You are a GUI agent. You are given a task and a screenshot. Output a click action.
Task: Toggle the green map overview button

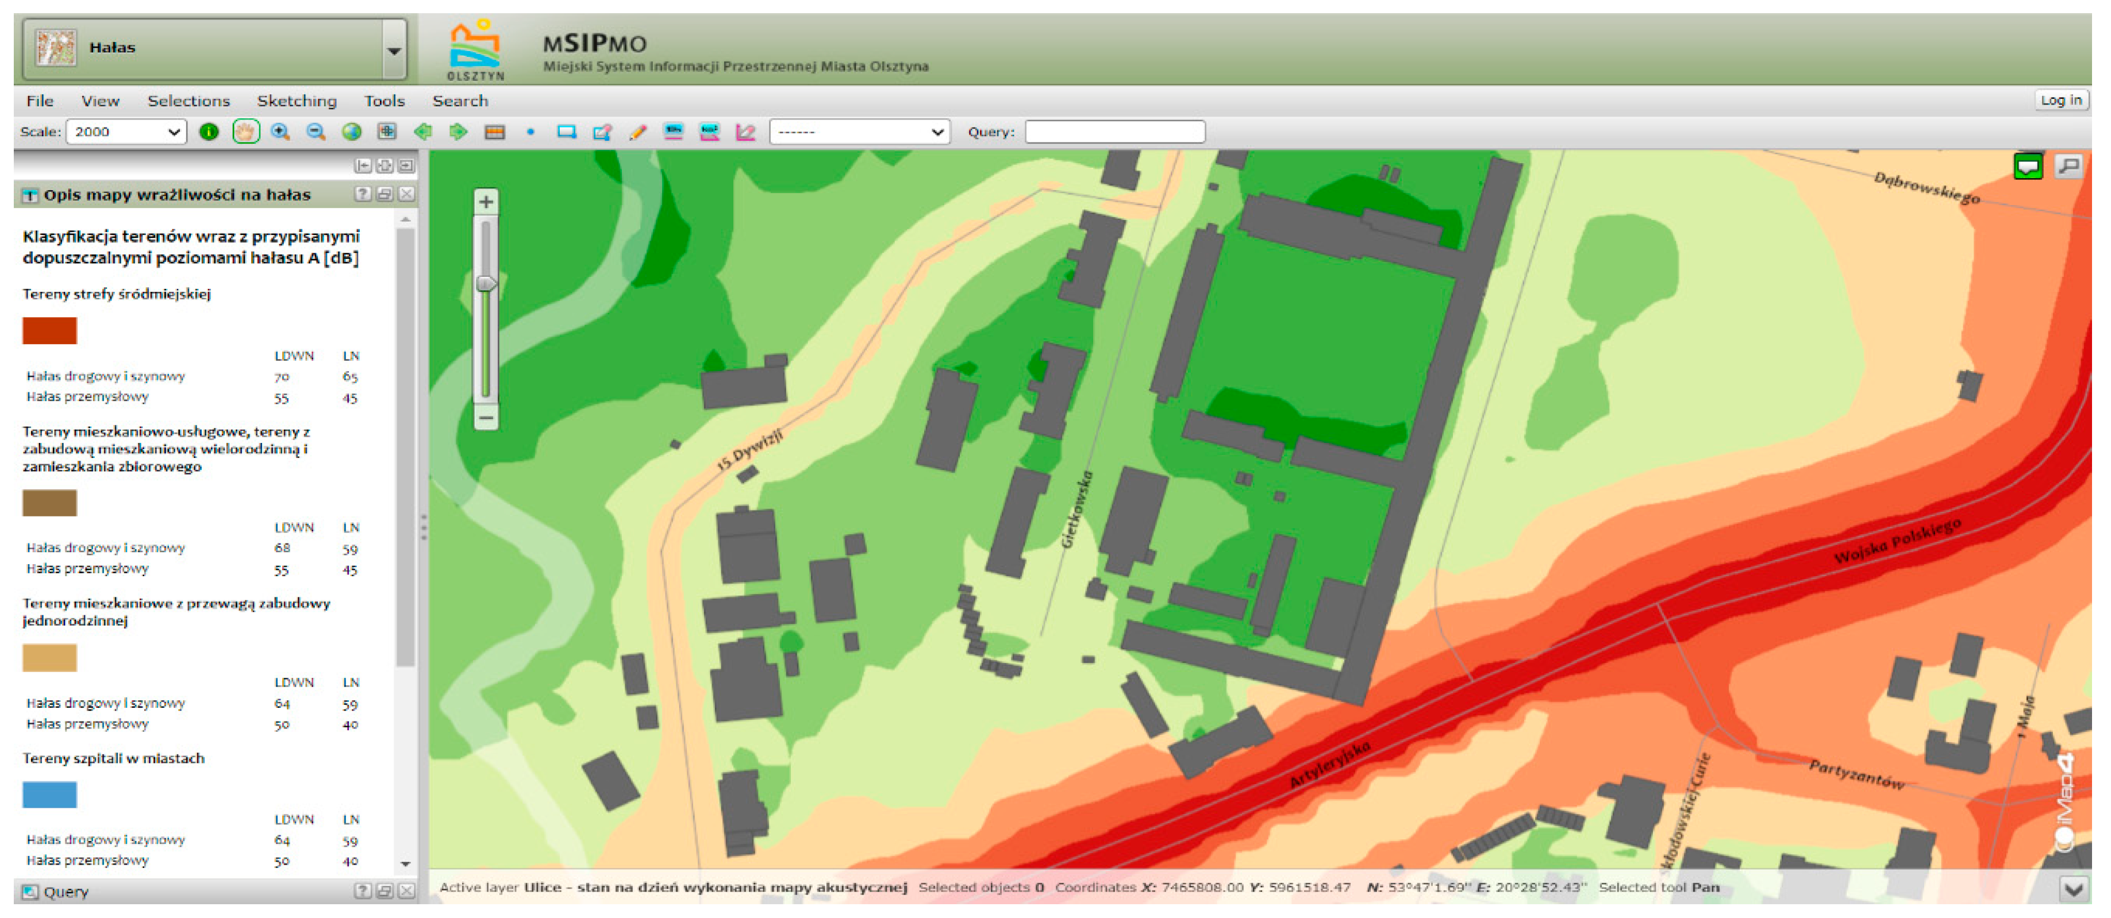2028,167
